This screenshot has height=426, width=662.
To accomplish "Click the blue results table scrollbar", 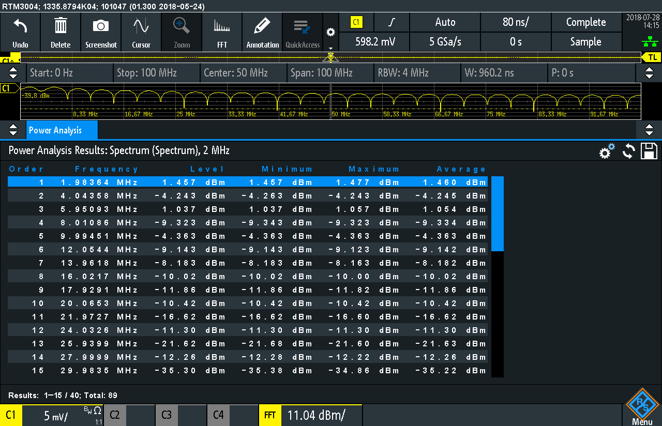I will click(x=497, y=214).
